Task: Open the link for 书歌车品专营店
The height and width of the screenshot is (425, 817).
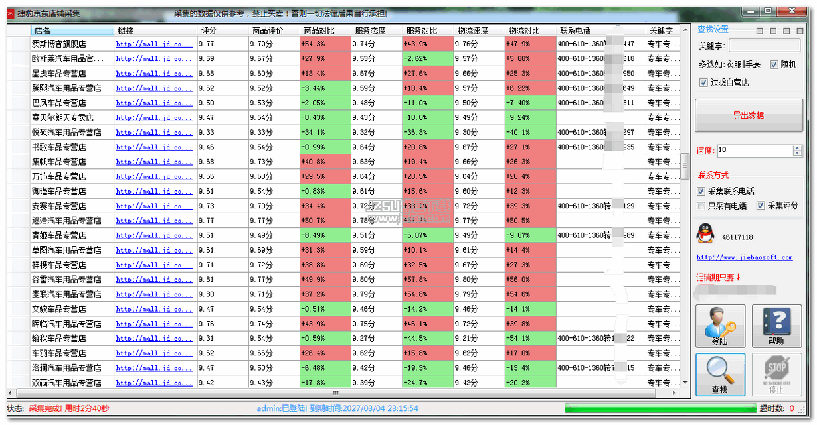Action: [x=154, y=147]
